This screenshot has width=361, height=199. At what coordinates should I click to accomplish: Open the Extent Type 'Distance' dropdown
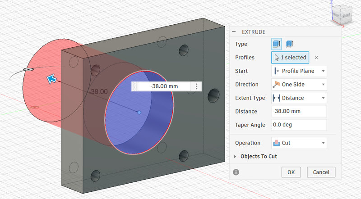pyautogui.click(x=299, y=98)
